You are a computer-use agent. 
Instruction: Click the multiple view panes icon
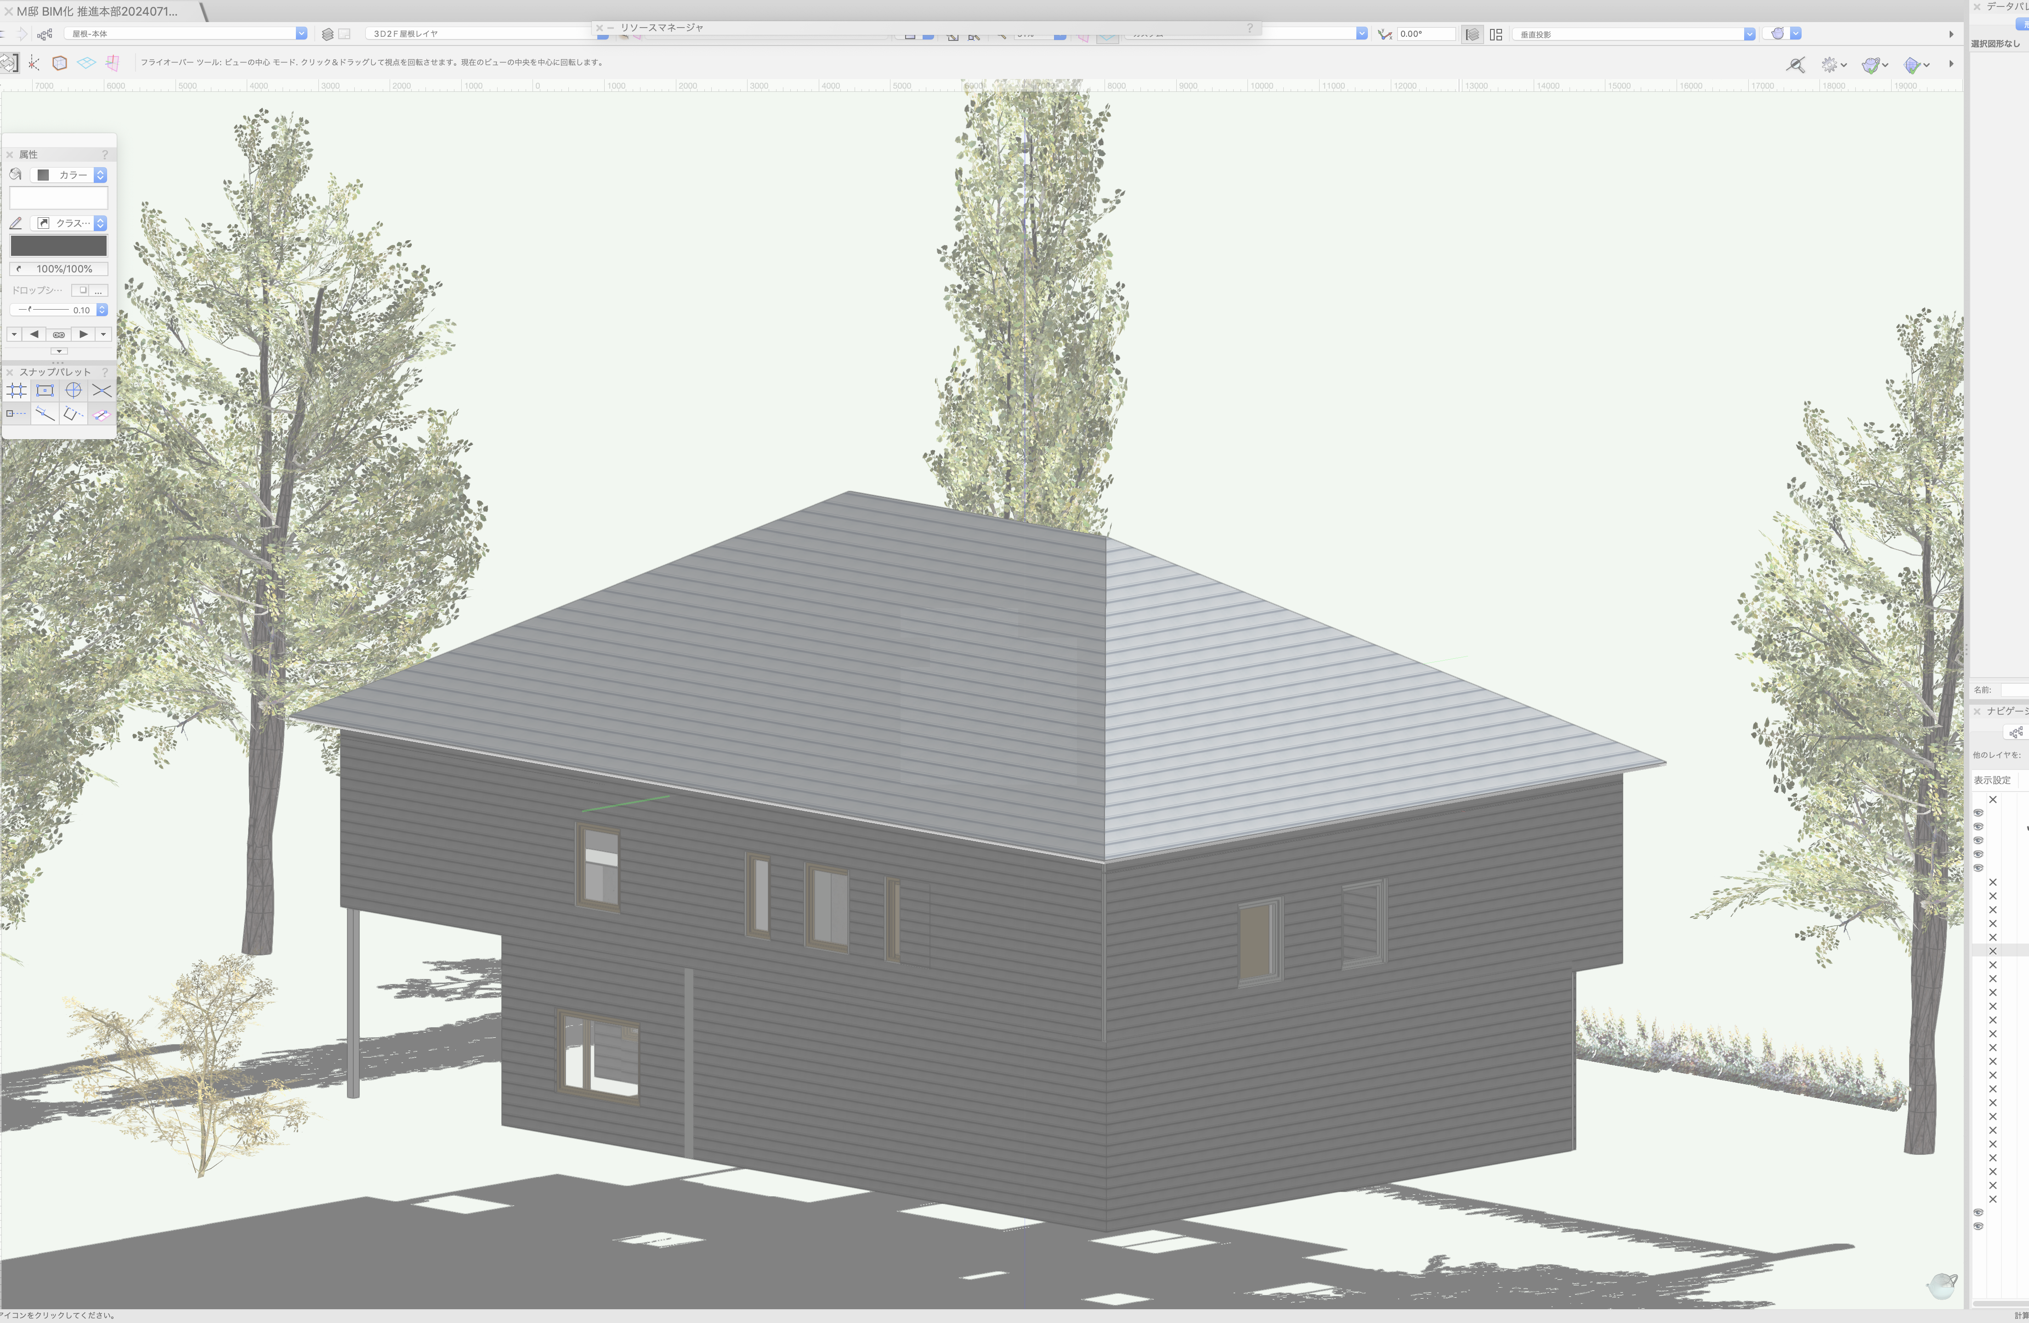(x=1495, y=34)
